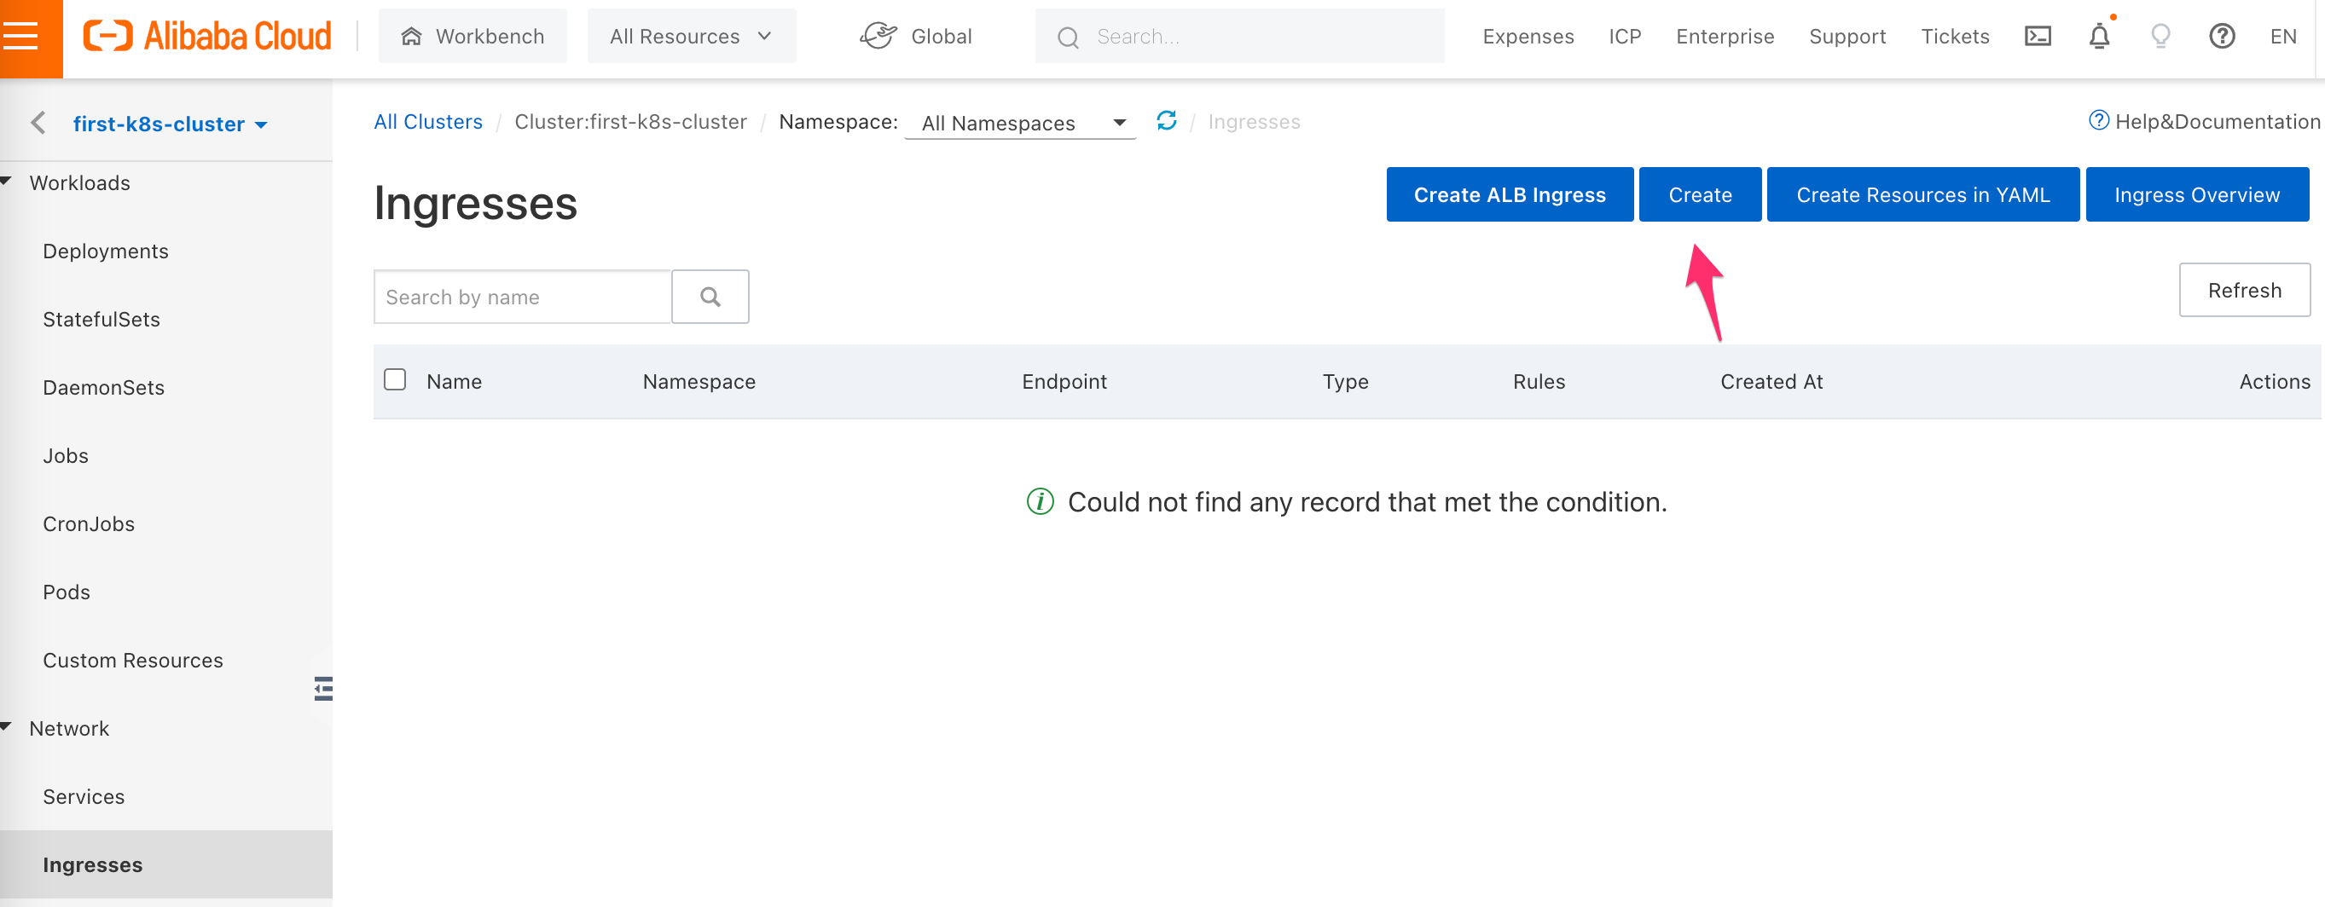Click the Global region icon
The image size is (2325, 907).
coord(878,36)
